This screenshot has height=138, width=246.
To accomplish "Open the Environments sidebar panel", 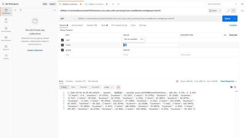I will [6, 30].
